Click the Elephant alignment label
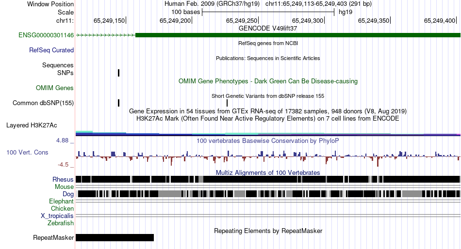This screenshot has height=249, width=461. click(61, 202)
